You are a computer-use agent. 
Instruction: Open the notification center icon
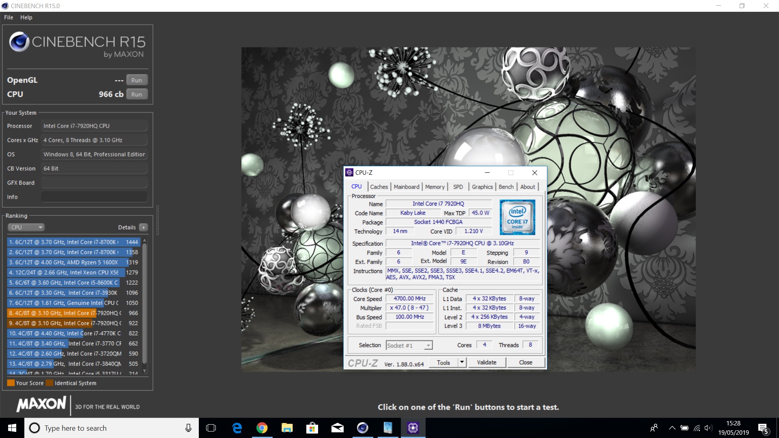(763, 428)
